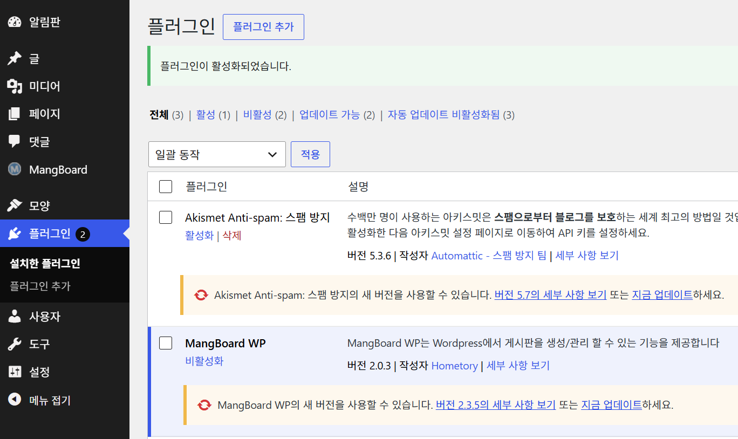This screenshot has width=738, height=439.
Task: Filter plugins by 전체
Action: (159, 115)
